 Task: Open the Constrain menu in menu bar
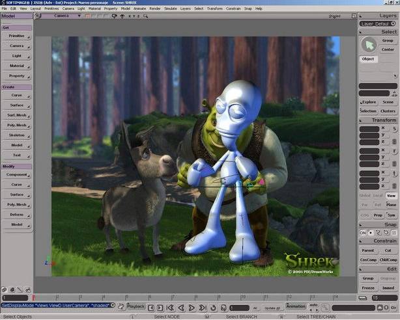[233, 8]
